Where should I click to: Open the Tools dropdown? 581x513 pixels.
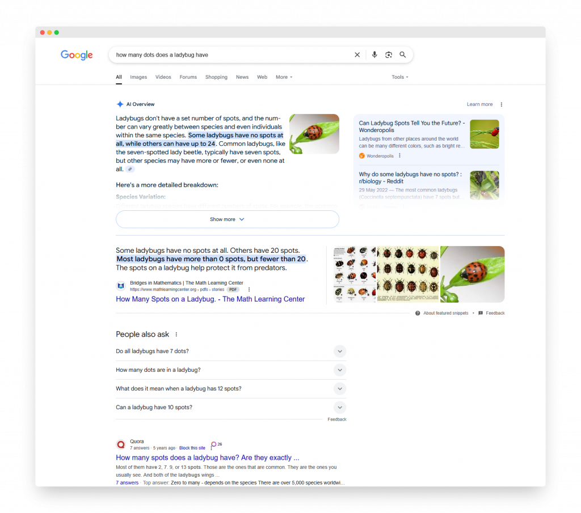pyautogui.click(x=400, y=77)
